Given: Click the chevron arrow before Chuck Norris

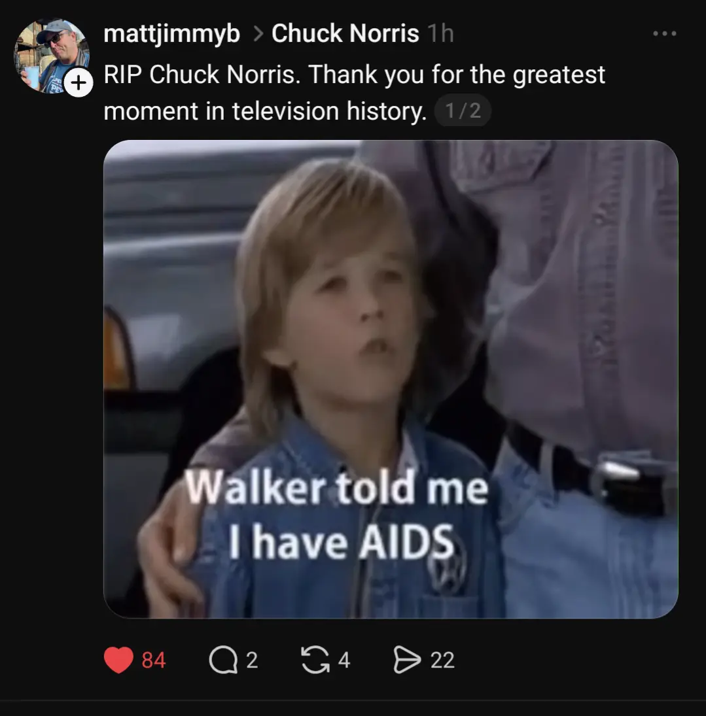Looking at the screenshot, I should pyautogui.click(x=258, y=33).
